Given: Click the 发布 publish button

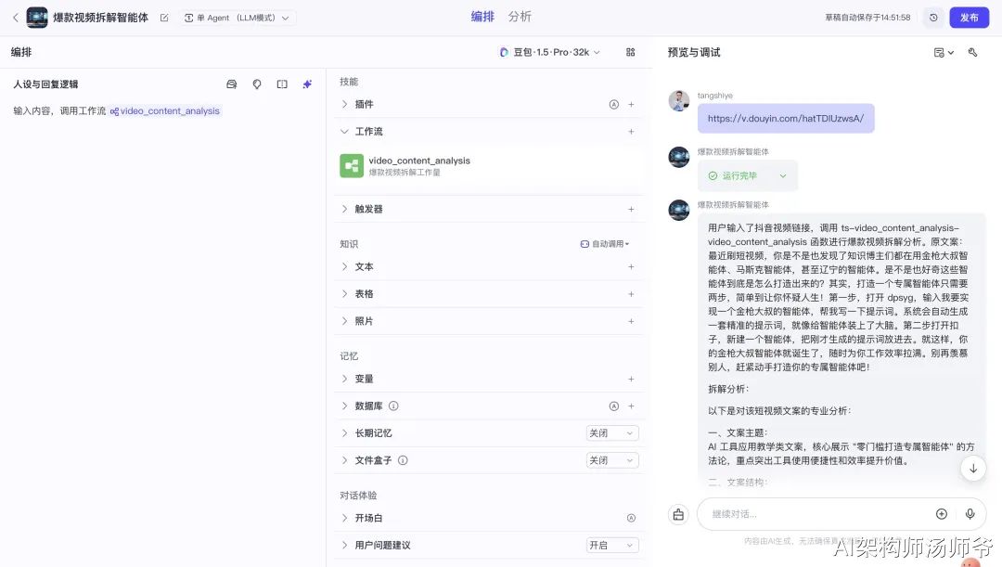Looking at the screenshot, I should point(969,18).
